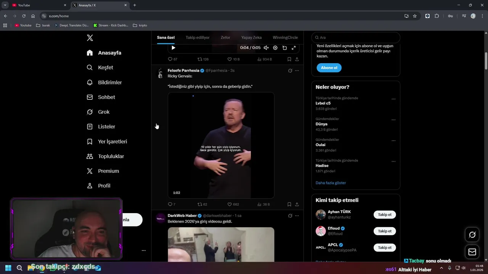
Task: Share the top video post
Action: coord(297,59)
